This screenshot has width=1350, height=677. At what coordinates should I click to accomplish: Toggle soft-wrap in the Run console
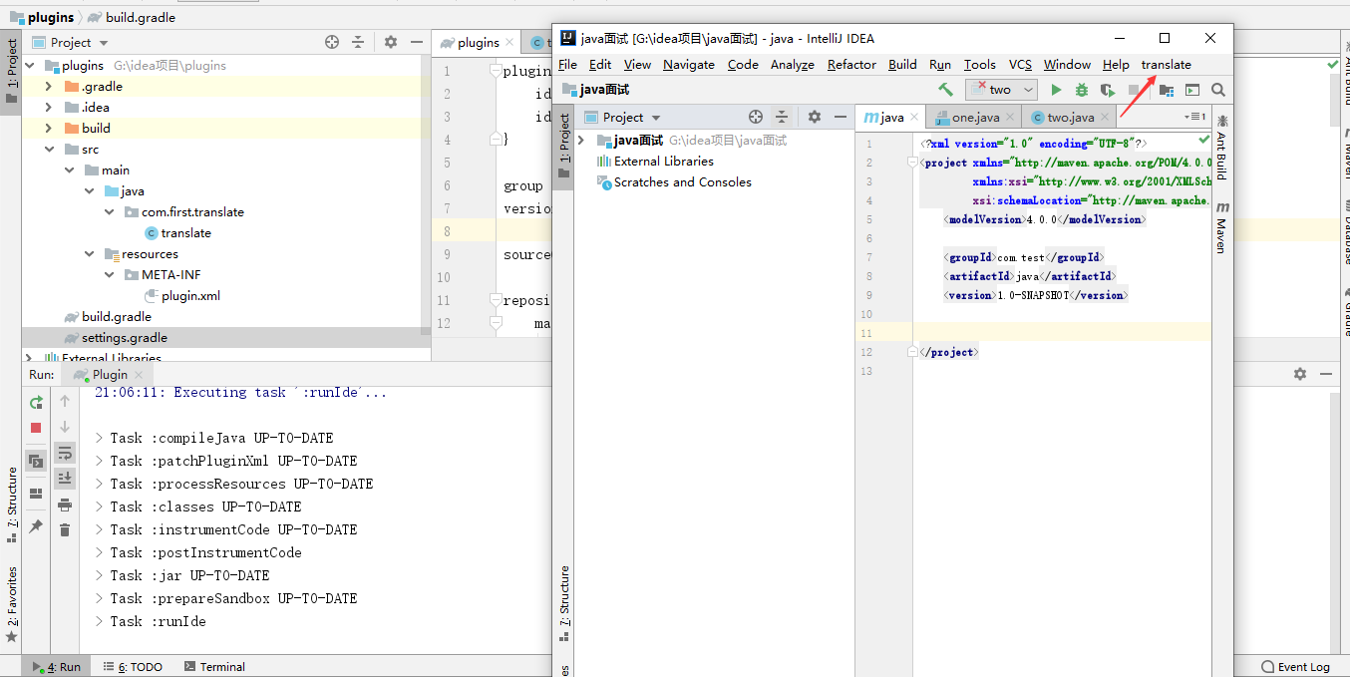click(65, 453)
